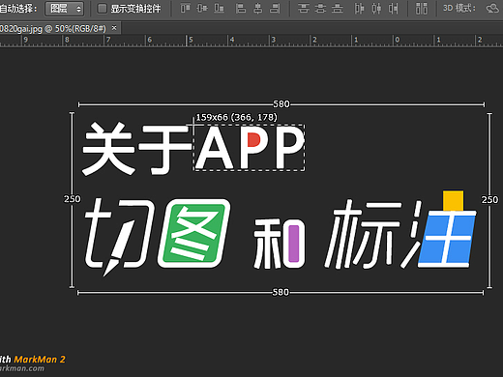The height and width of the screenshot is (377, 503).
Task: Close the 0820gai.jpg document tab
Action: (114, 28)
